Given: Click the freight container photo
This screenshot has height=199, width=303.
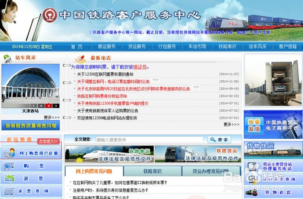Looking at the screenshot, I should pos(273,80).
